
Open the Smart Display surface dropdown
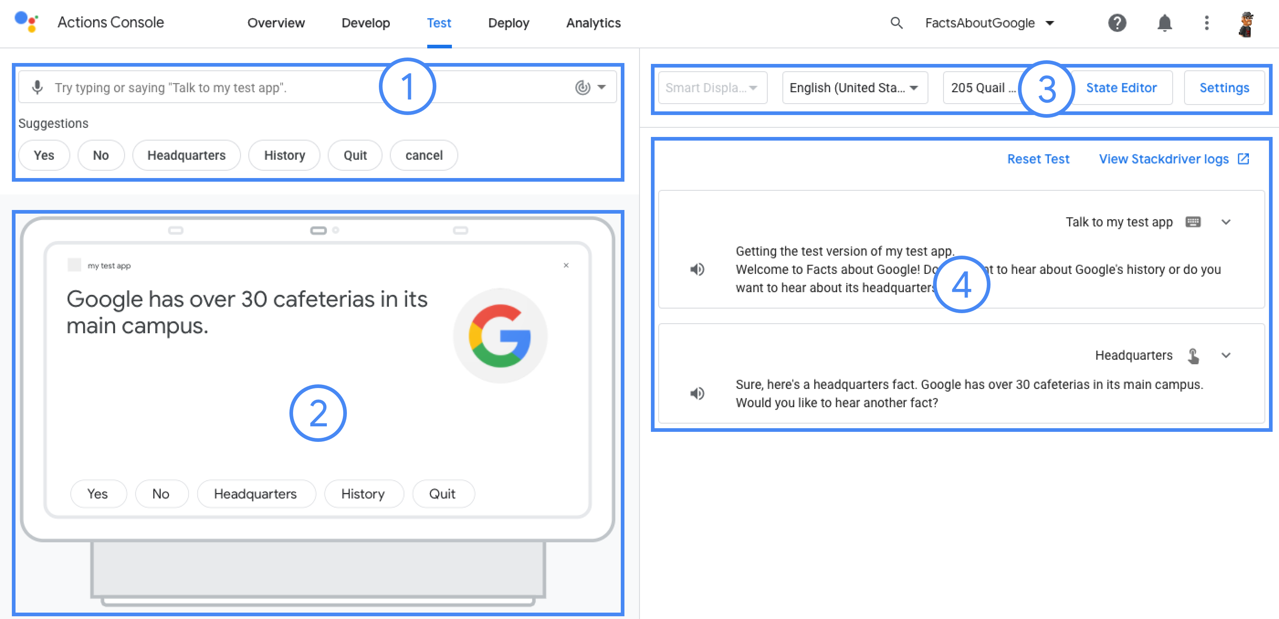click(x=712, y=88)
